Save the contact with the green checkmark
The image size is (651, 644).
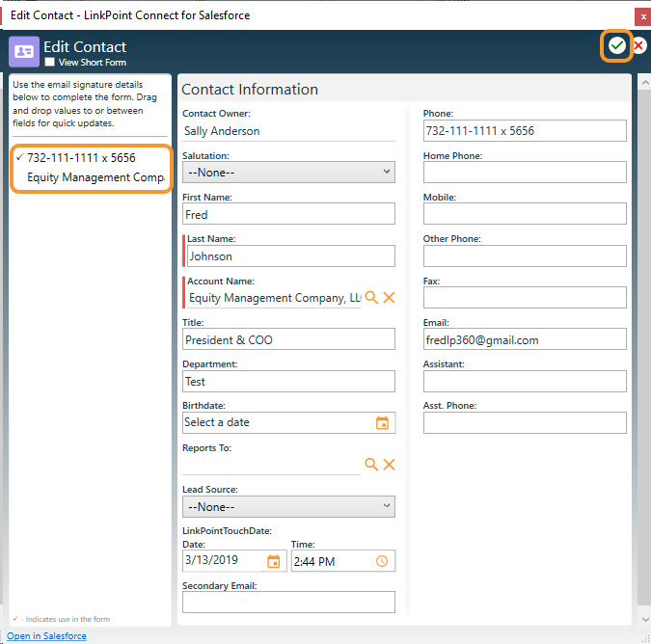pyautogui.click(x=616, y=45)
